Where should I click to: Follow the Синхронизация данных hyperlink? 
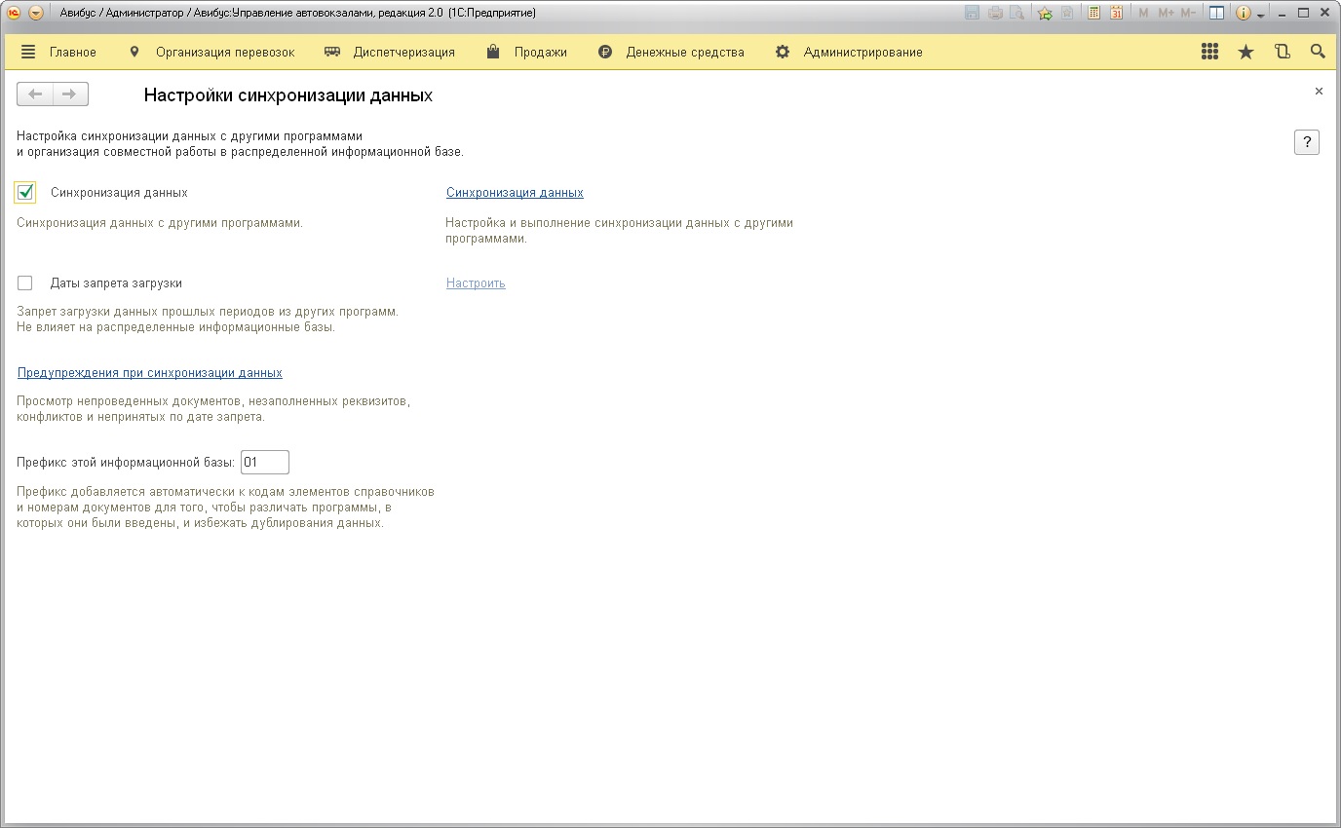coord(515,193)
